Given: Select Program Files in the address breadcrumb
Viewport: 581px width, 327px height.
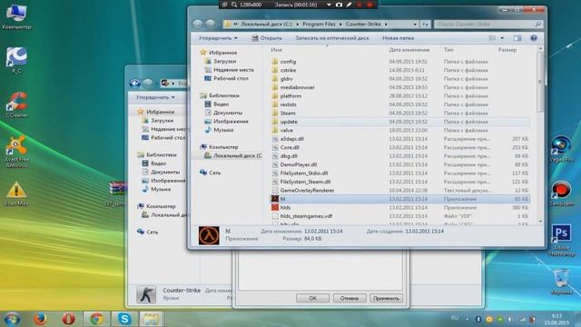Looking at the screenshot, I should pos(319,25).
